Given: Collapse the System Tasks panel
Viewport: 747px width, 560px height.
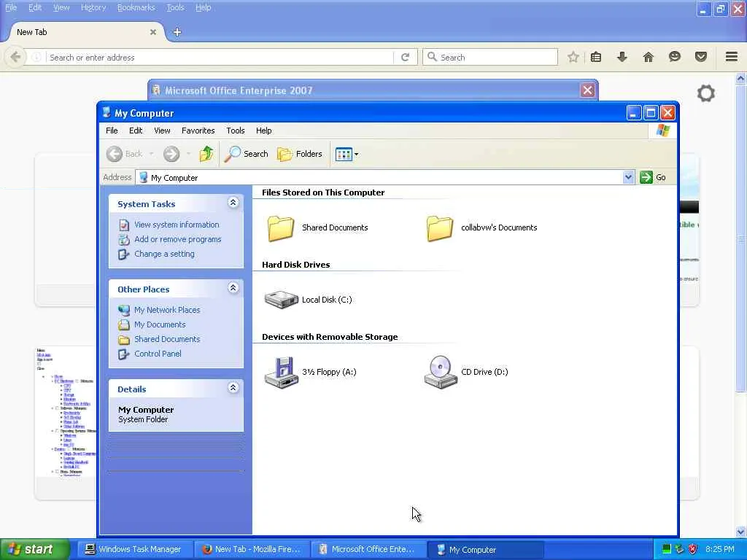Looking at the screenshot, I should point(233,203).
